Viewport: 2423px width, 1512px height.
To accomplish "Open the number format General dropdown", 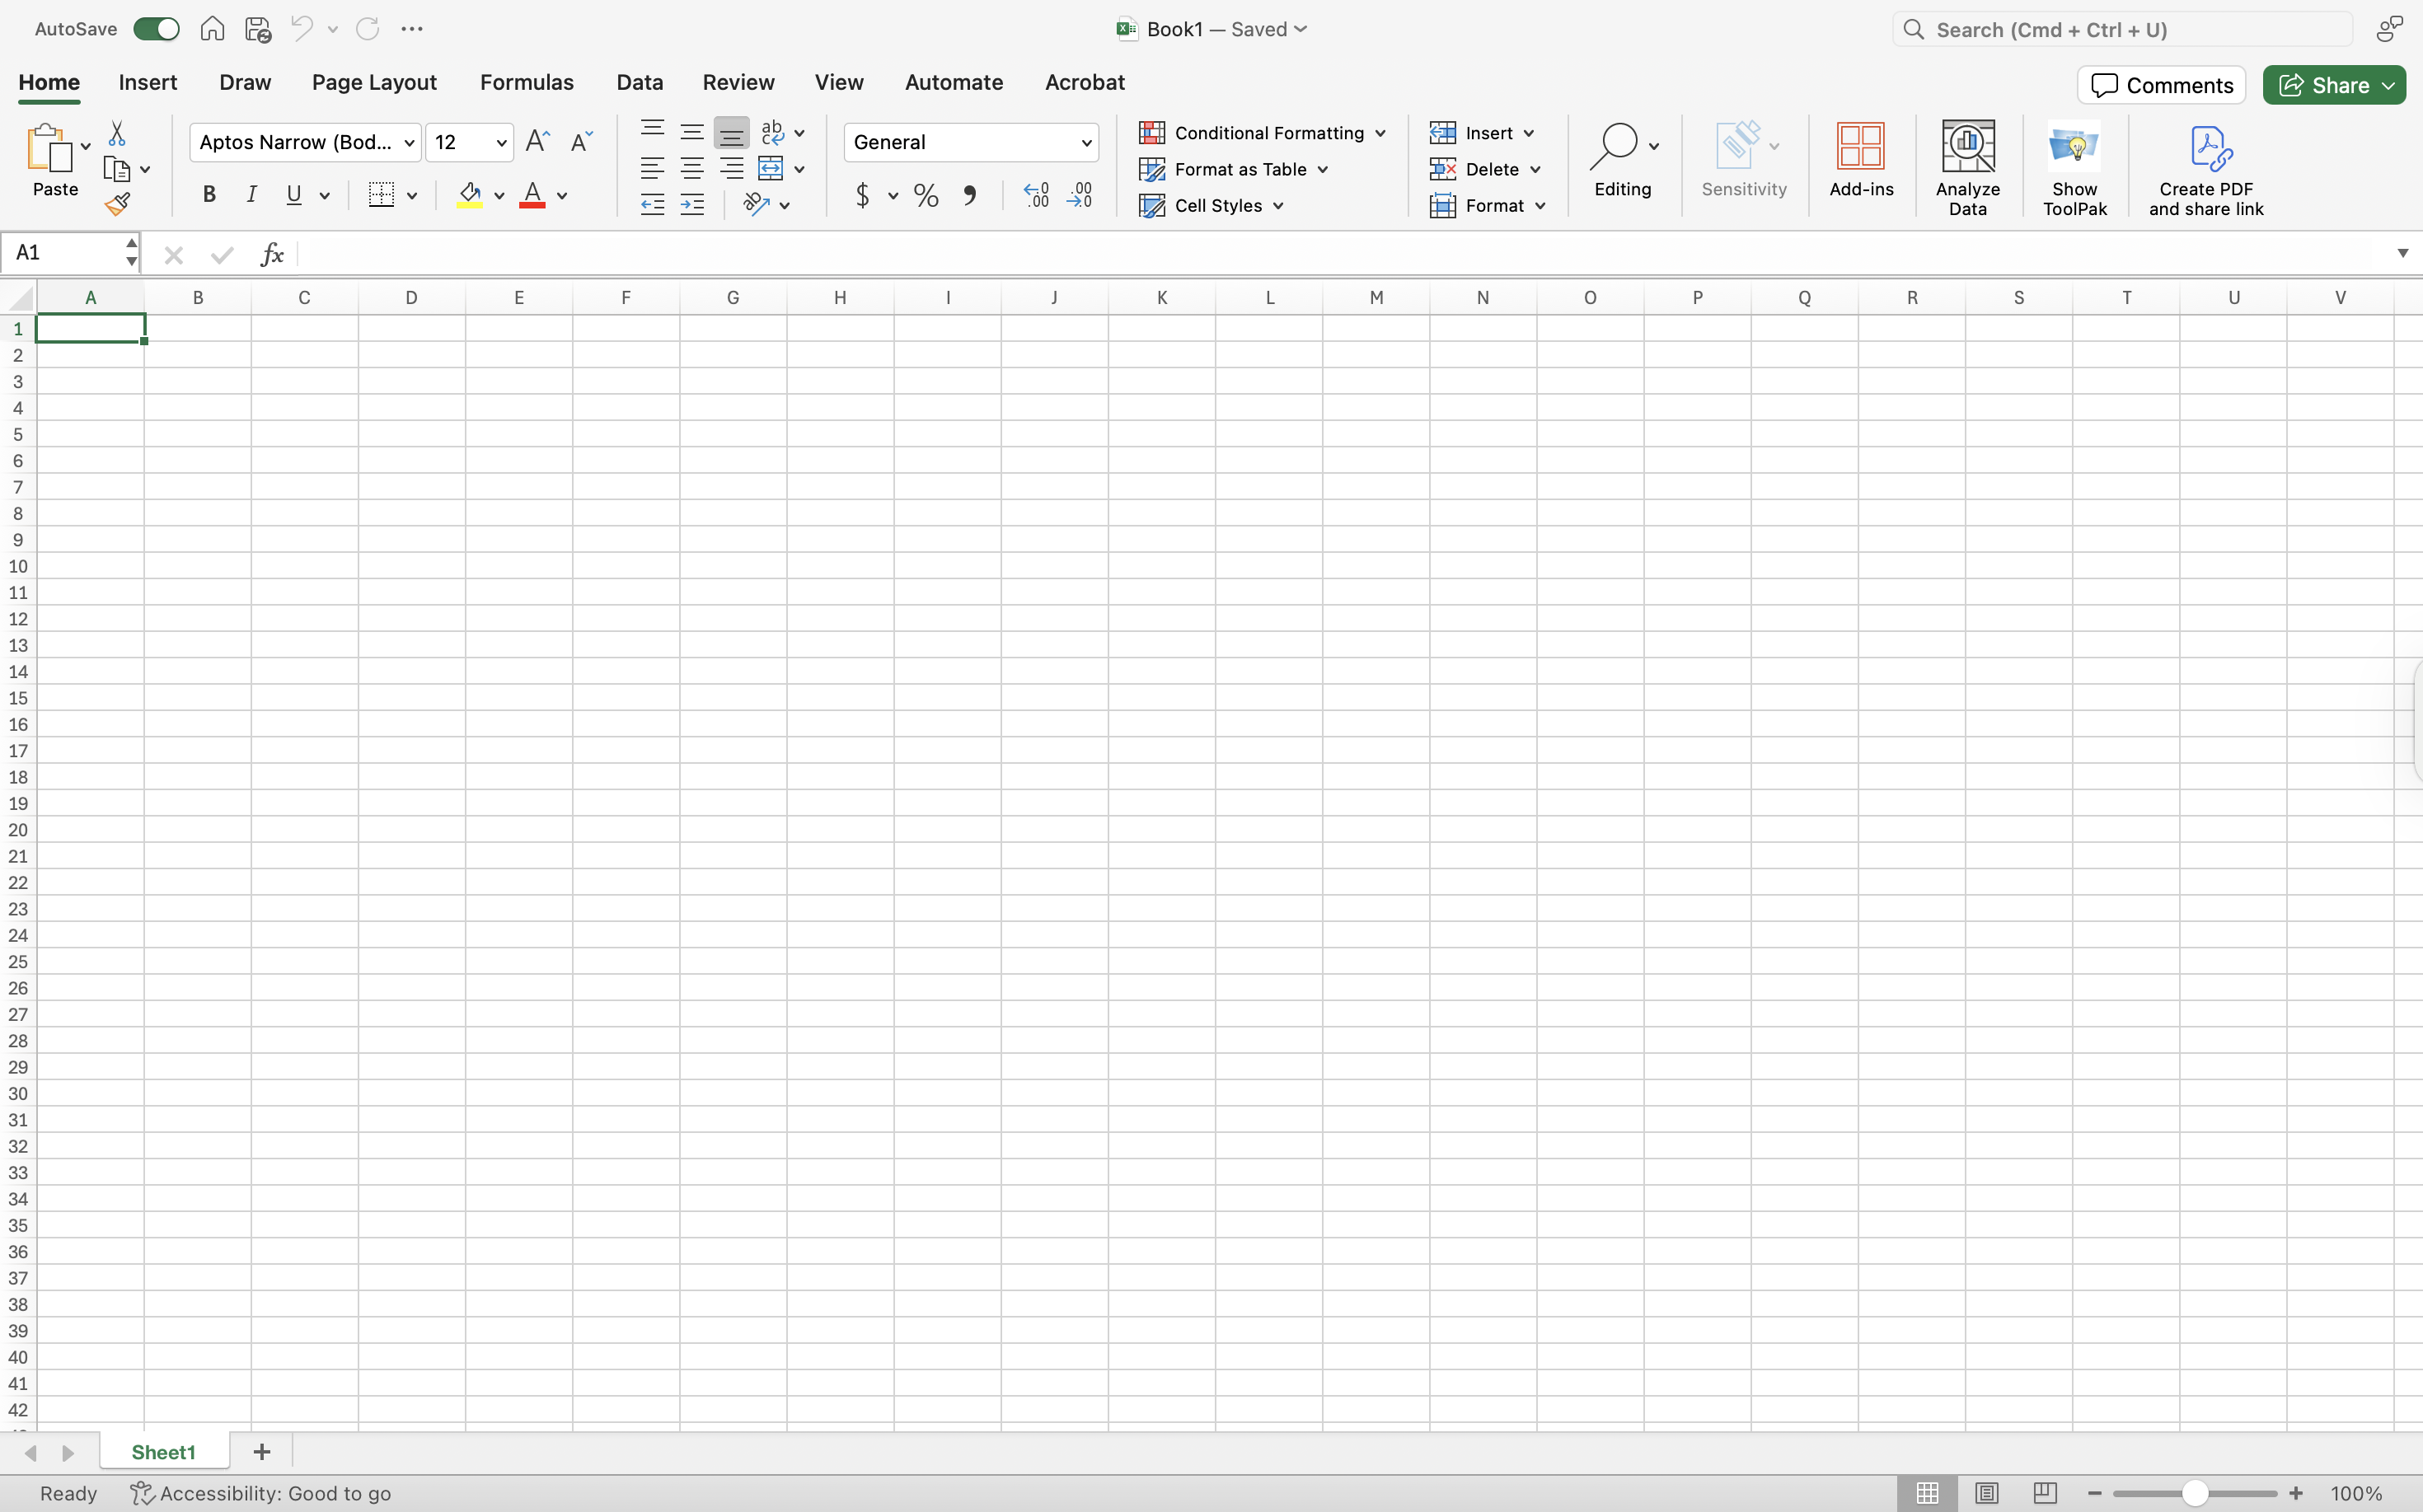I will tap(1086, 143).
